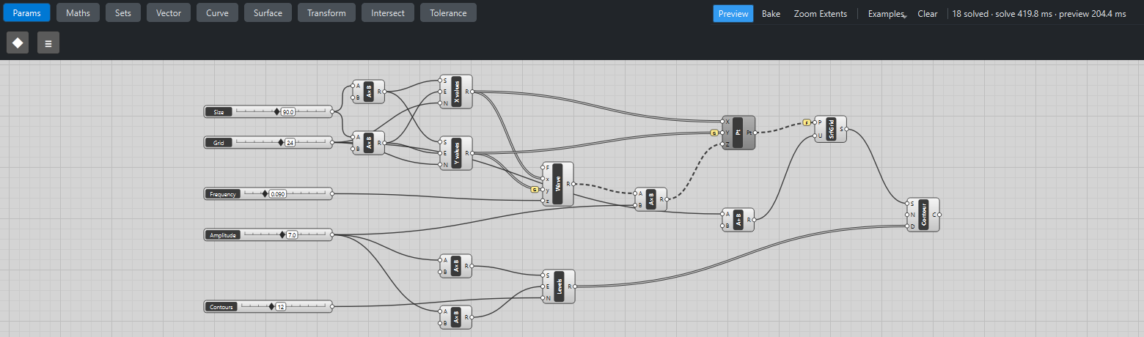This screenshot has height=337, width=1144.
Task: Click the Clear button
Action: click(928, 14)
